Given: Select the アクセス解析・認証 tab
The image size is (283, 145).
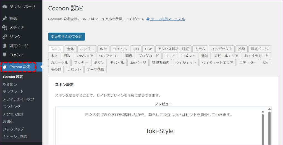Looking at the screenshot, I should pyautogui.click(x=173, y=49).
